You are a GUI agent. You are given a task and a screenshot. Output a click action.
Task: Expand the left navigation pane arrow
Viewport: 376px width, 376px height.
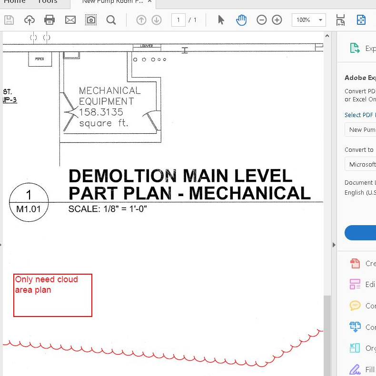pyautogui.click(x=1, y=245)
